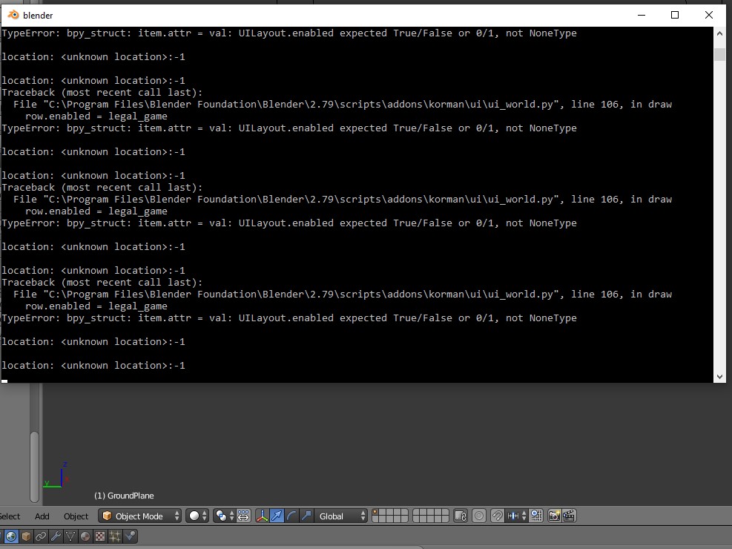Image resolution: width=732 pixels, height=549 pixels.
Task: Open the Mesh Data triangle tab
Action: point(70,536)
